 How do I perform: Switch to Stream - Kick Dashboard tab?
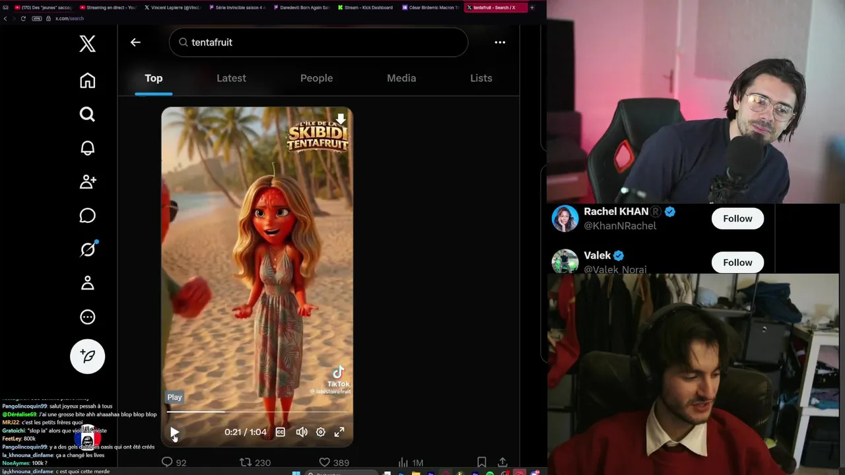click(x=365, y=7)
